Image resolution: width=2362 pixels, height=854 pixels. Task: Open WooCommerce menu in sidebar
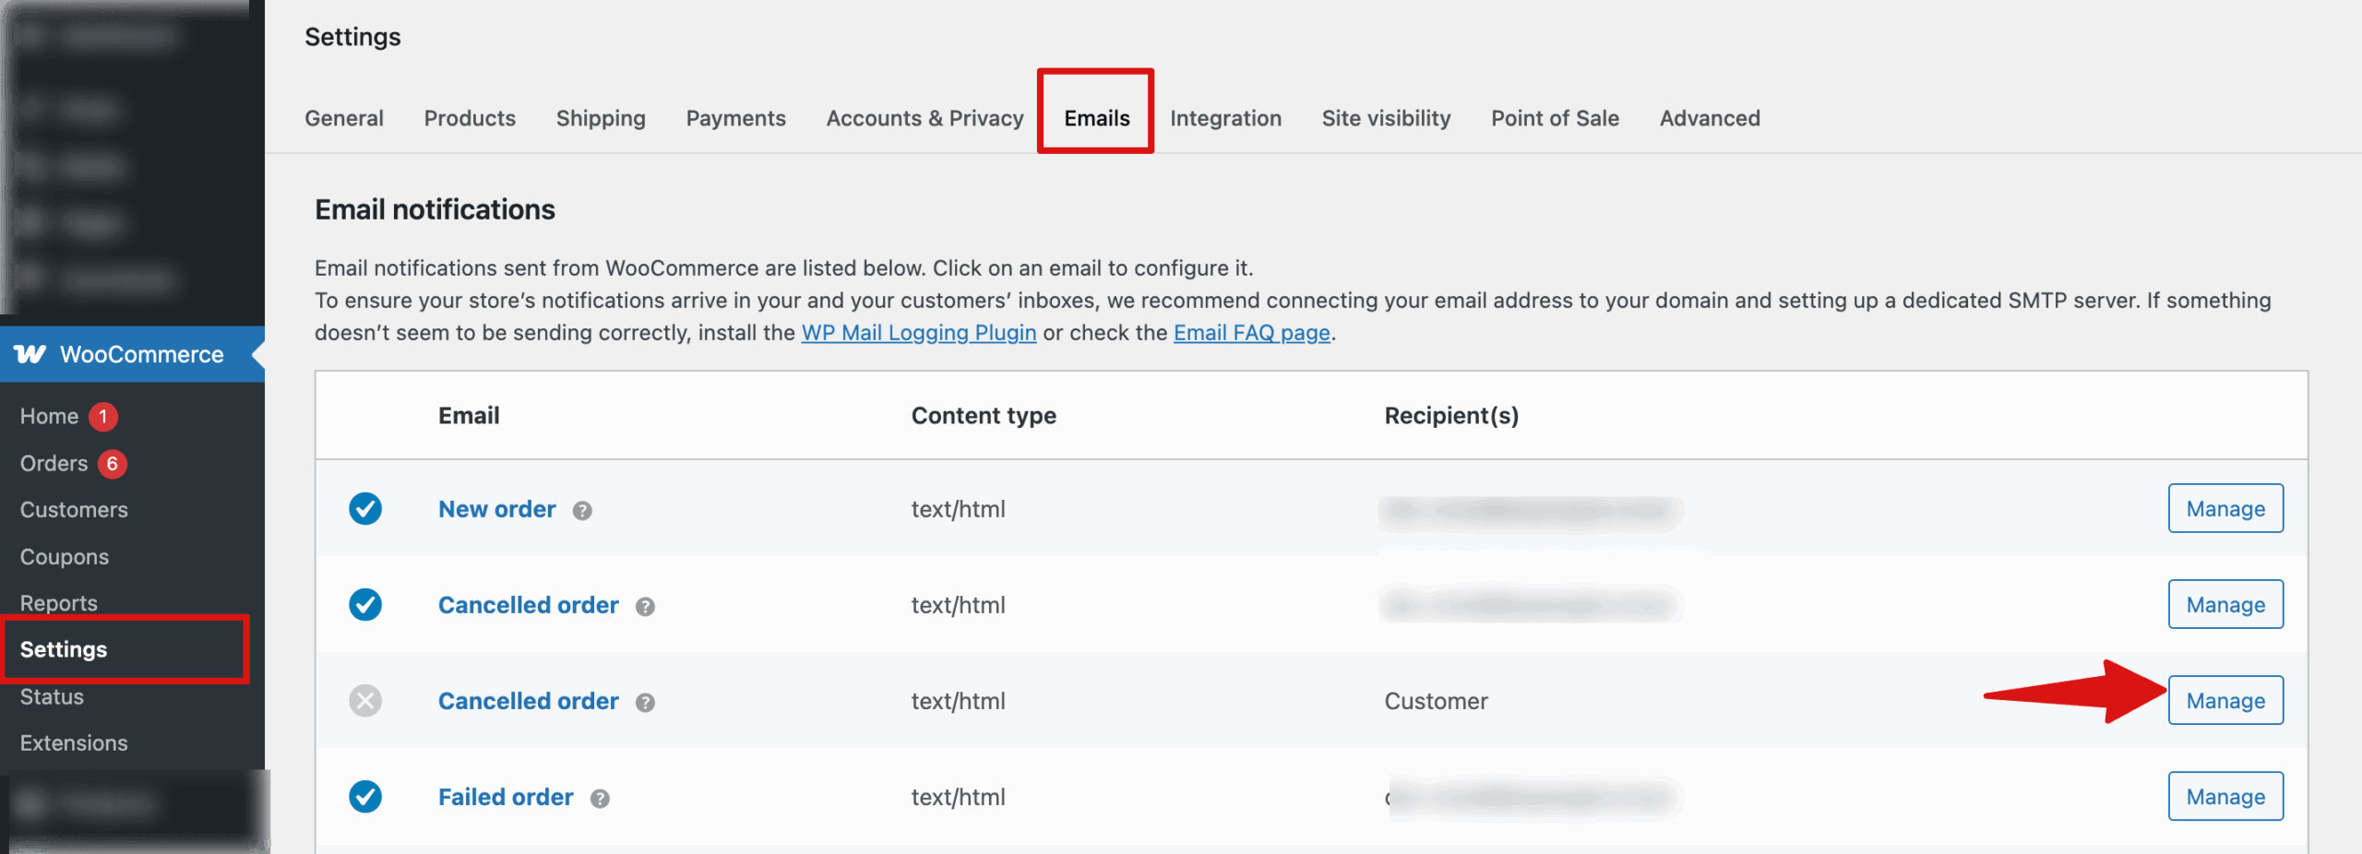coord(132,354)
